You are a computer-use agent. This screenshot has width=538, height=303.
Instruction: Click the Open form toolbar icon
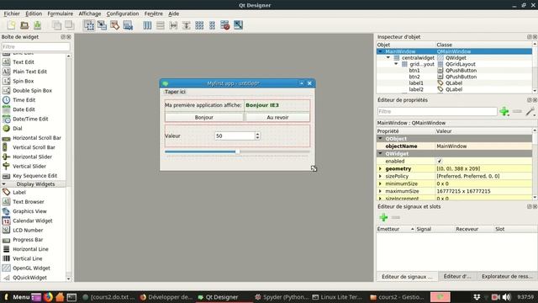(x=24, y=25)
